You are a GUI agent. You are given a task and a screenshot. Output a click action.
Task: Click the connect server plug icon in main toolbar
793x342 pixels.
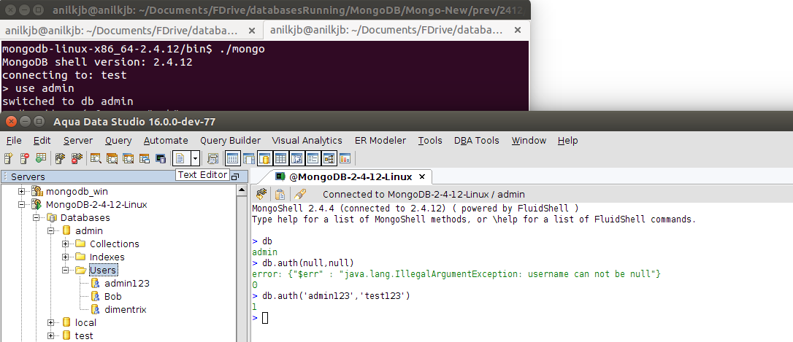(x=61, y=158)
